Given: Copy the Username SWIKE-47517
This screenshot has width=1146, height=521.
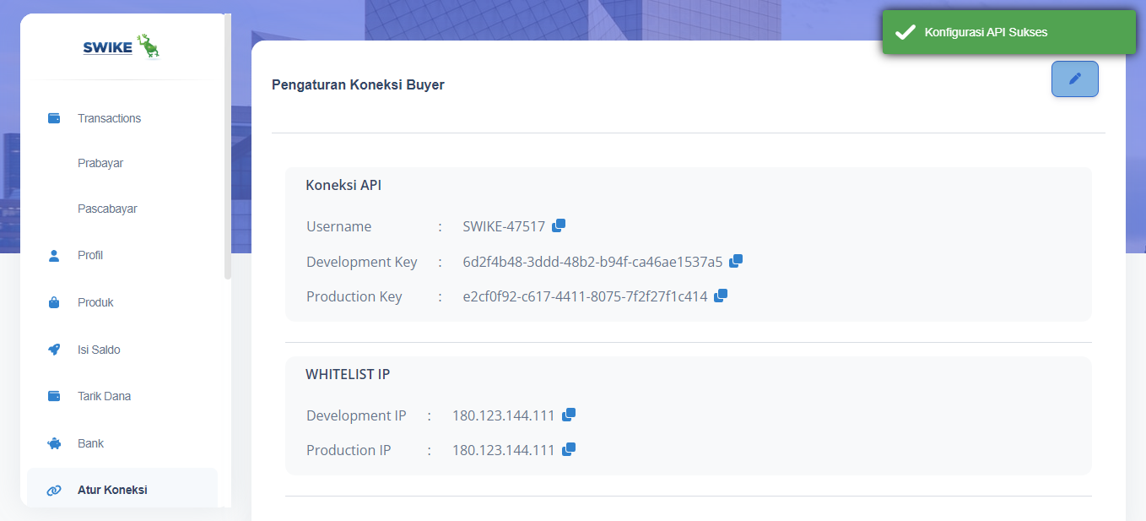Looking at the screenshot, I should point(559,225).
